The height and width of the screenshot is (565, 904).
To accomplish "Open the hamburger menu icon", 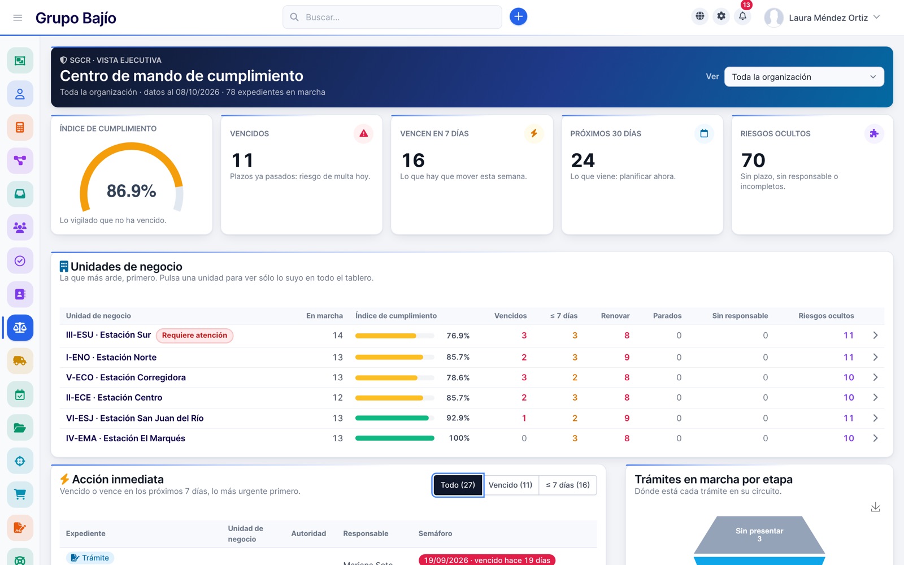I will coord(18,18).
